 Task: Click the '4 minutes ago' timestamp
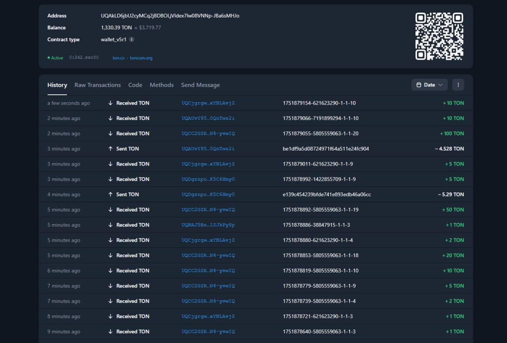point(64,194)
